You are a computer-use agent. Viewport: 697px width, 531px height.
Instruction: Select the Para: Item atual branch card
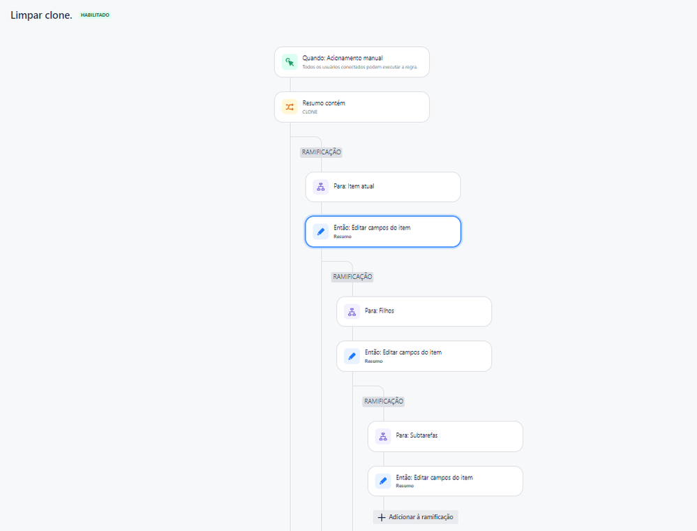coord(383,187)
